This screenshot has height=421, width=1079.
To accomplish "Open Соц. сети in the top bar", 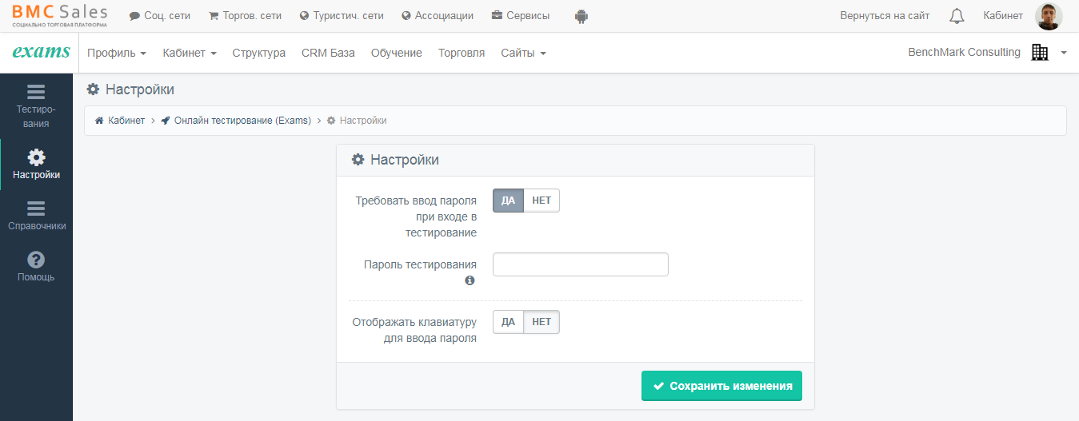I will [x=160, y=16].
